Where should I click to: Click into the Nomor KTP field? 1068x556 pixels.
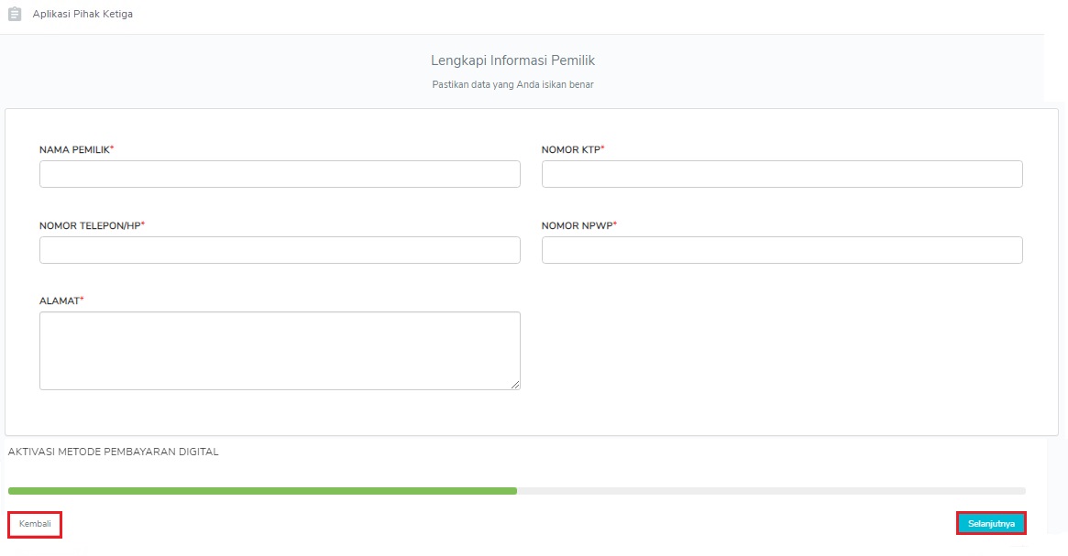782,174
